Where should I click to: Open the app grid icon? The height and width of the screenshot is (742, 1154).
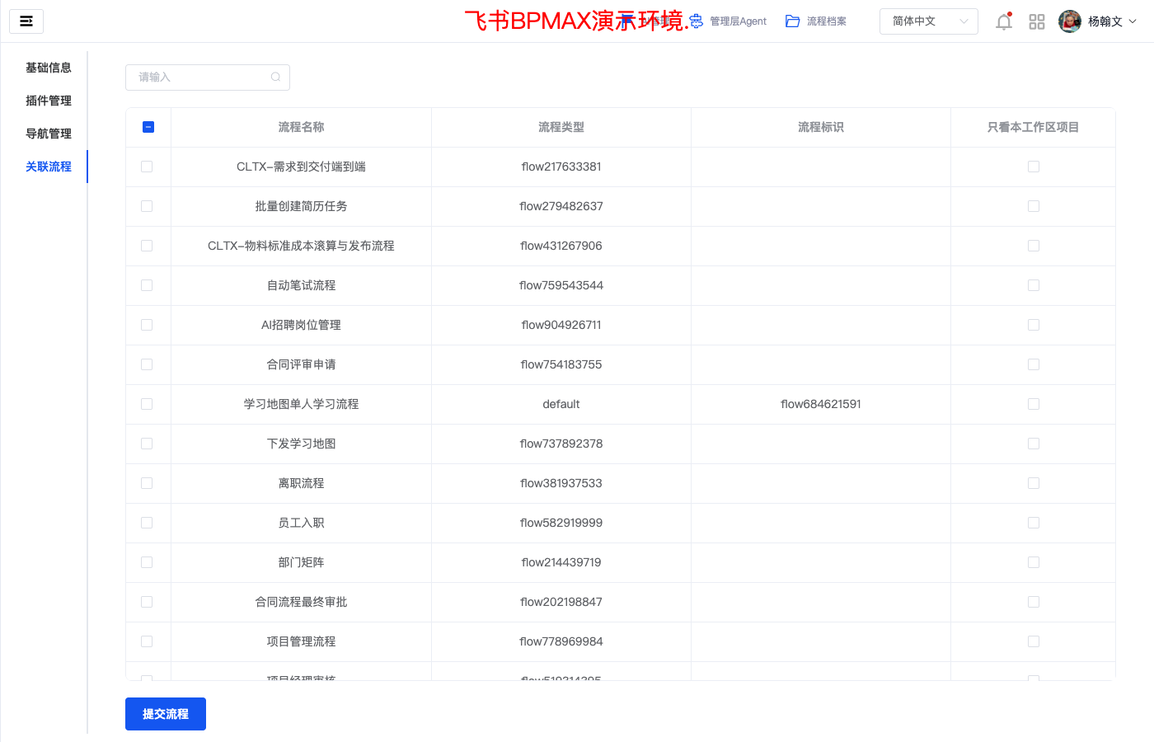tap(1037, 21)
